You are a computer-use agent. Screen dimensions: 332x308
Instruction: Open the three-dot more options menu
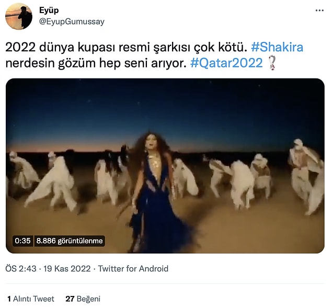[319, 10]
